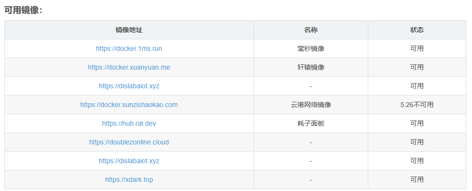This screenshot has height=191, width=472.
Task: Click the 5.26不可用 status cell
Action: [x=417, y=105]
